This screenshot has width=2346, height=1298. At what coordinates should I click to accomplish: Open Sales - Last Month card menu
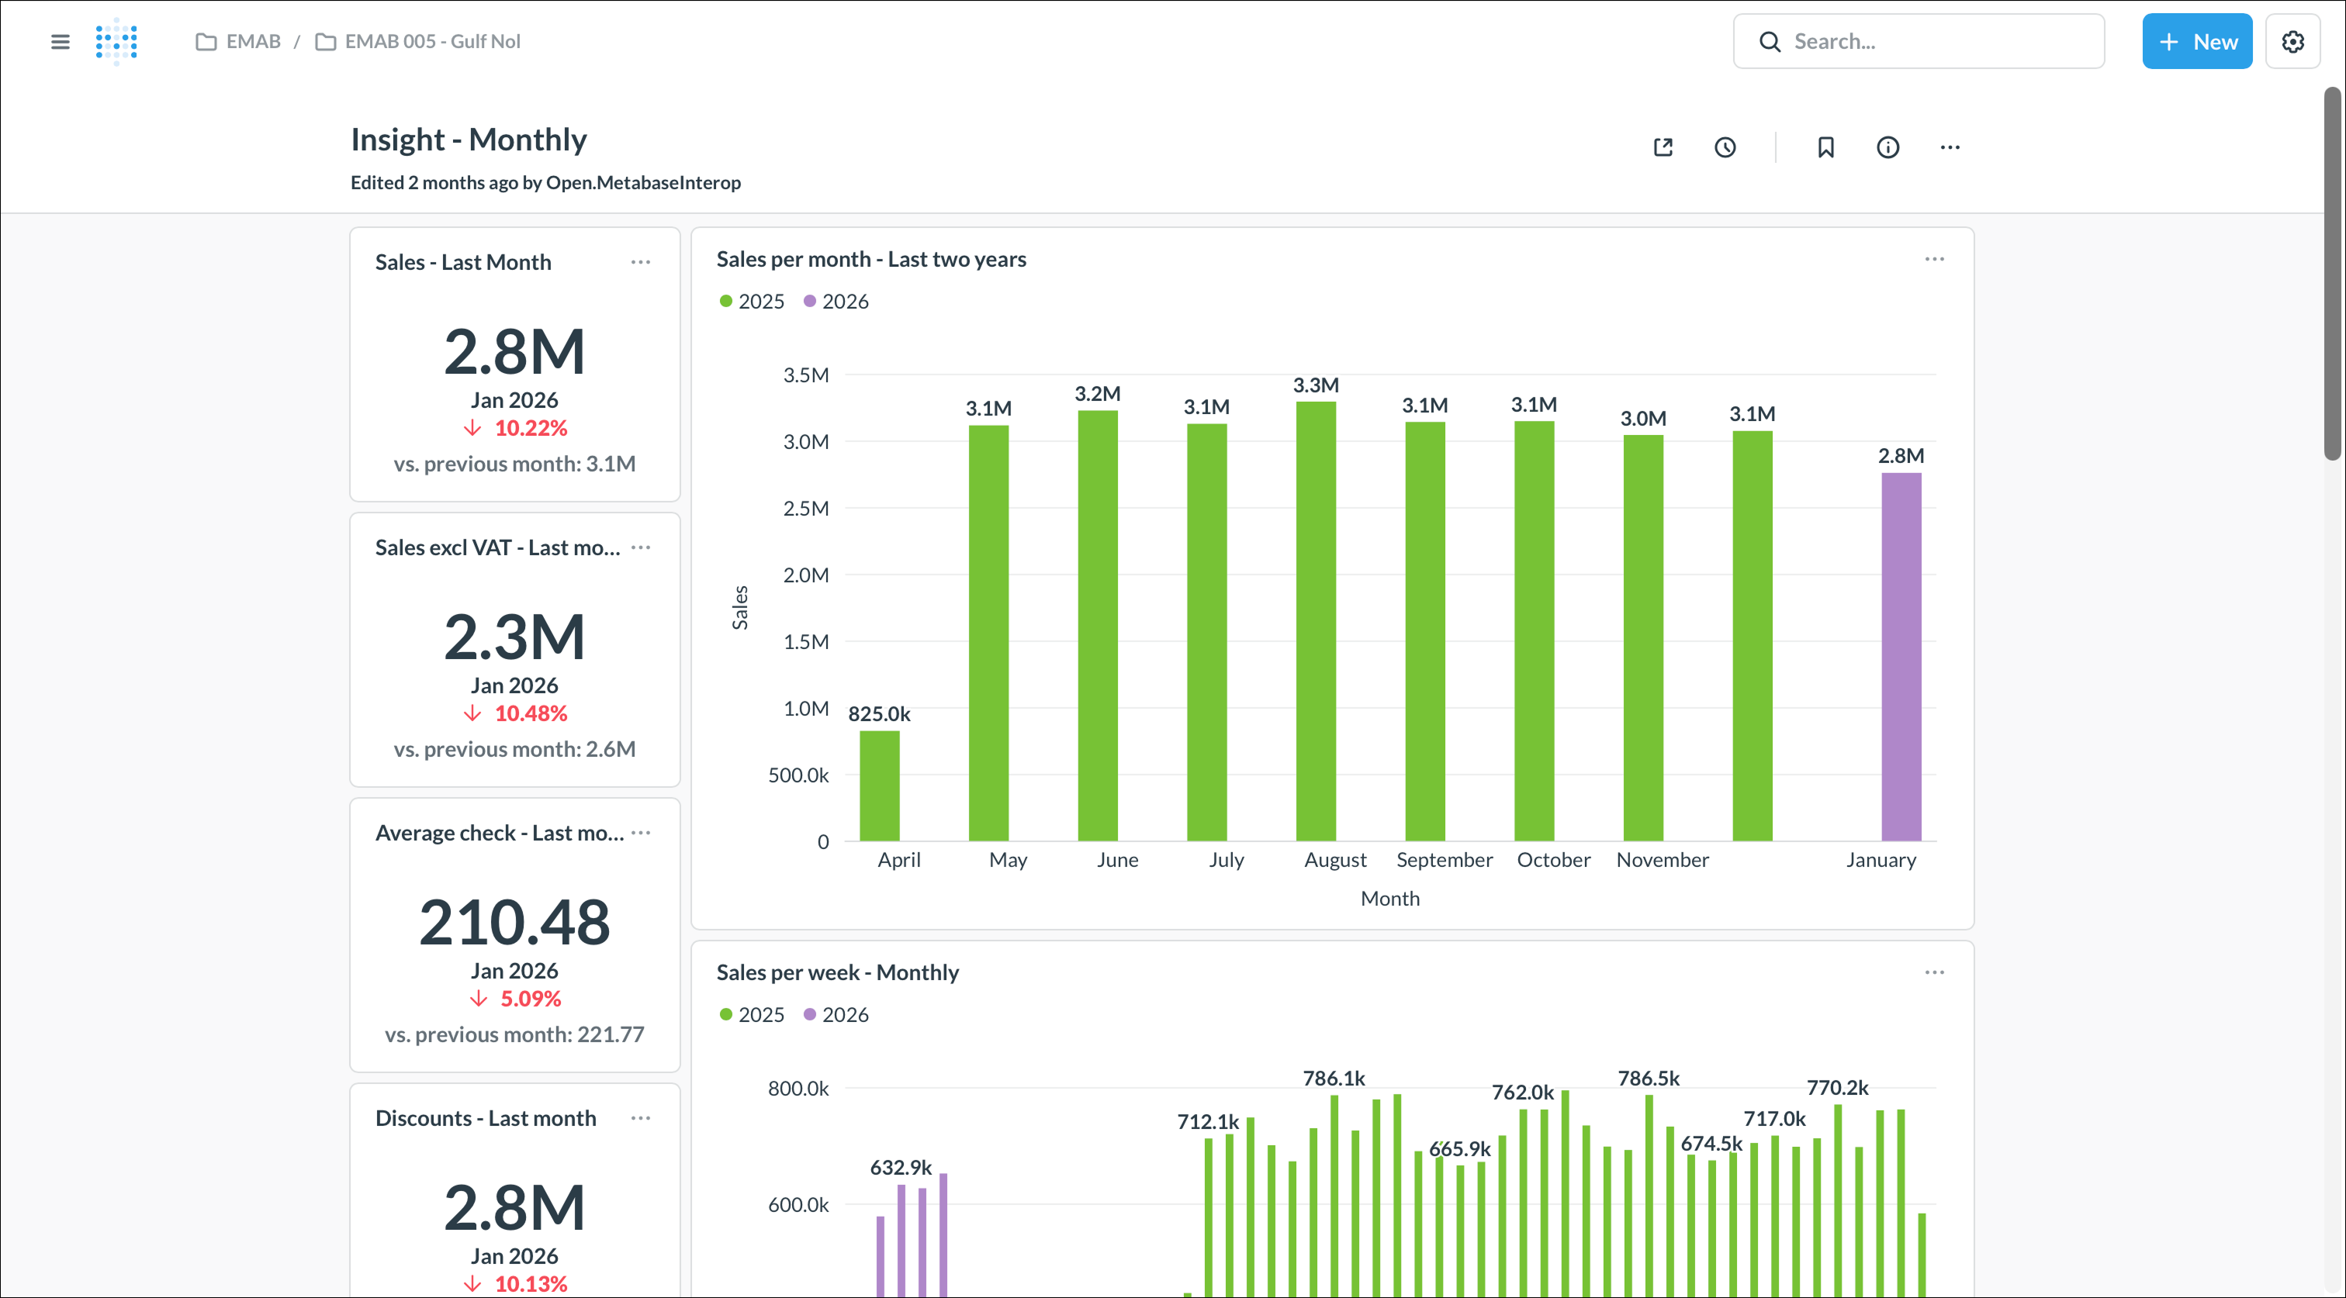(x=640, y=262)
